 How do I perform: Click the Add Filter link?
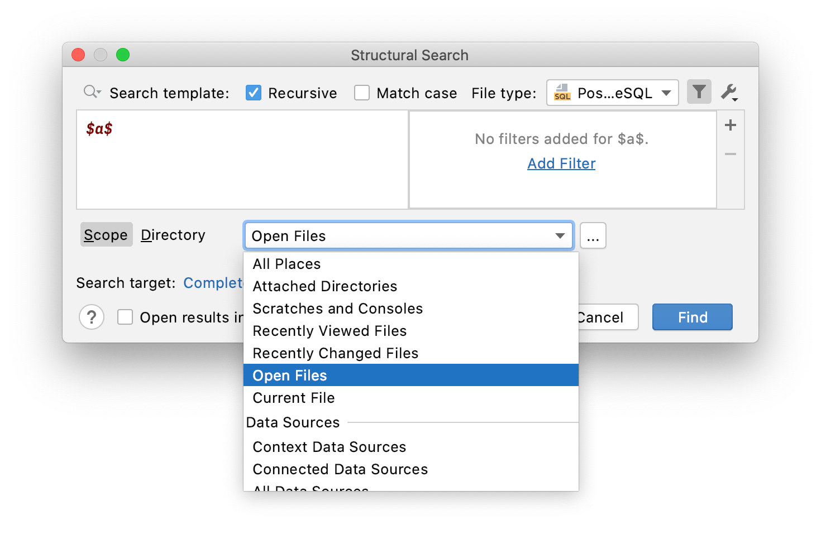[561, 163]
